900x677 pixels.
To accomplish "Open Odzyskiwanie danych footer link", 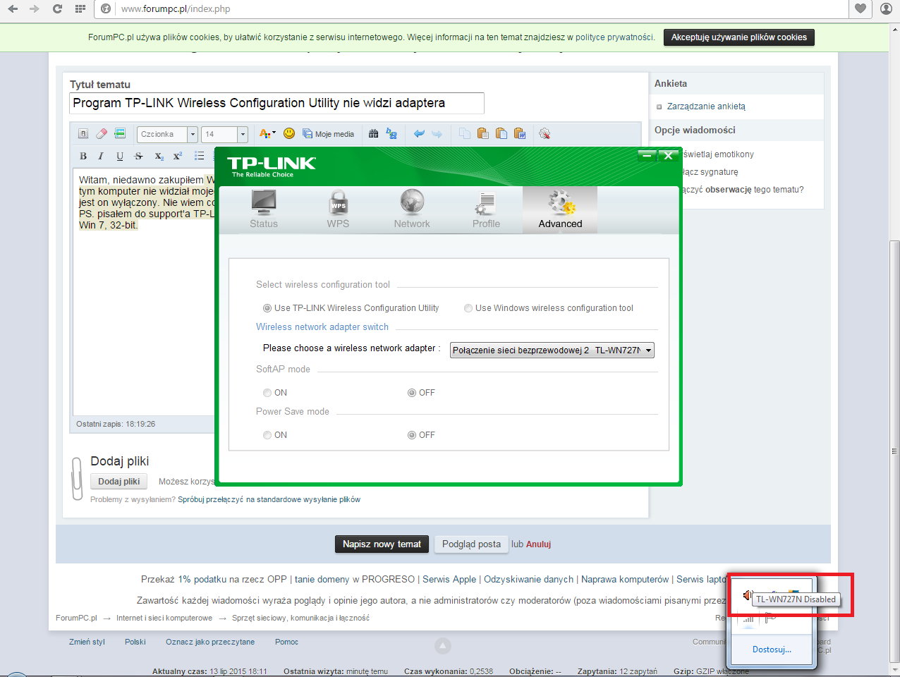I will coord(528,579).
